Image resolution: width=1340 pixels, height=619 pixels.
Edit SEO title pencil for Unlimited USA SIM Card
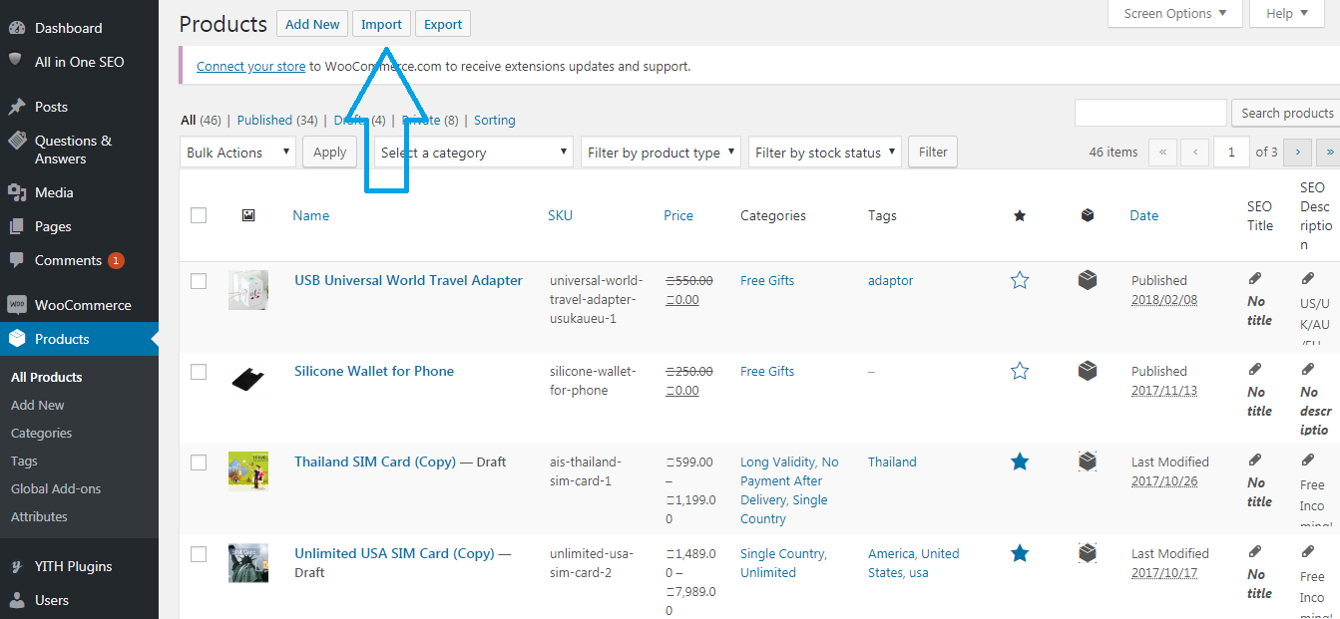tap(1254, 552)
